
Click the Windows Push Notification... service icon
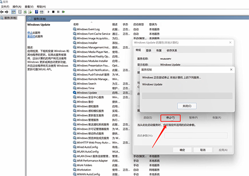coord(75,70)
